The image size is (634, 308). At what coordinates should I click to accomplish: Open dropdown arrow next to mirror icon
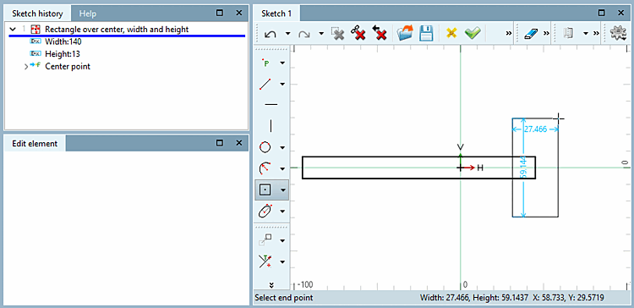pyautogui.click(x=586, y=34)
